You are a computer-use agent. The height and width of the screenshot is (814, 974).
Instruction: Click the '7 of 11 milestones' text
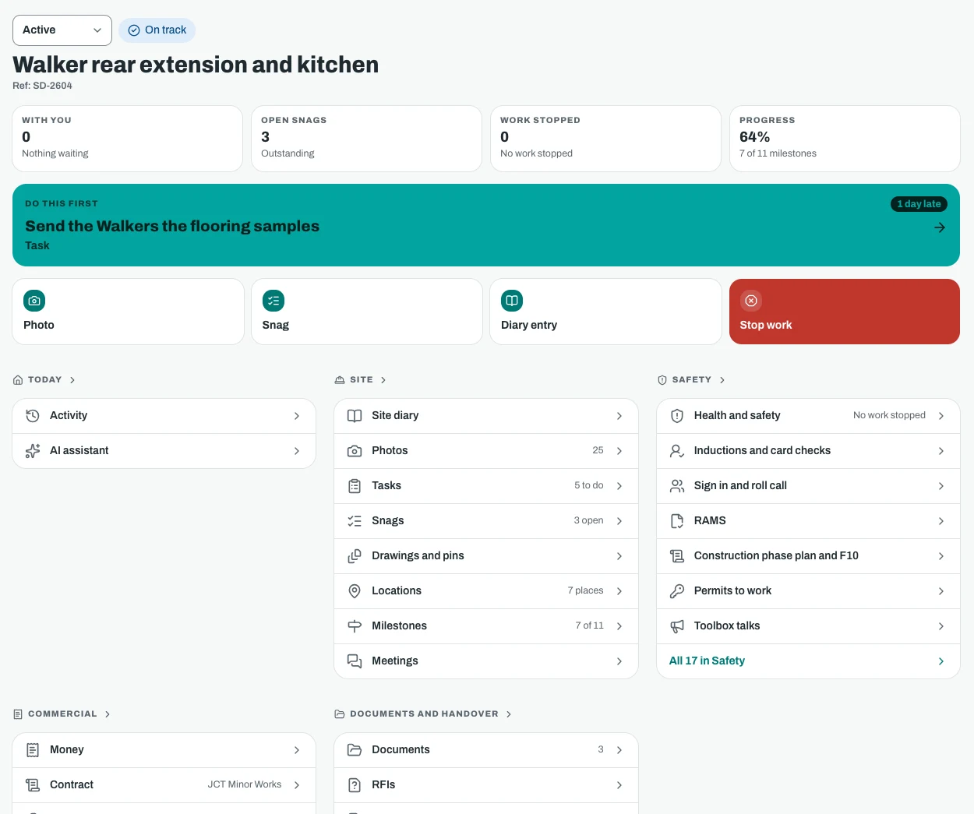point(778,153)
